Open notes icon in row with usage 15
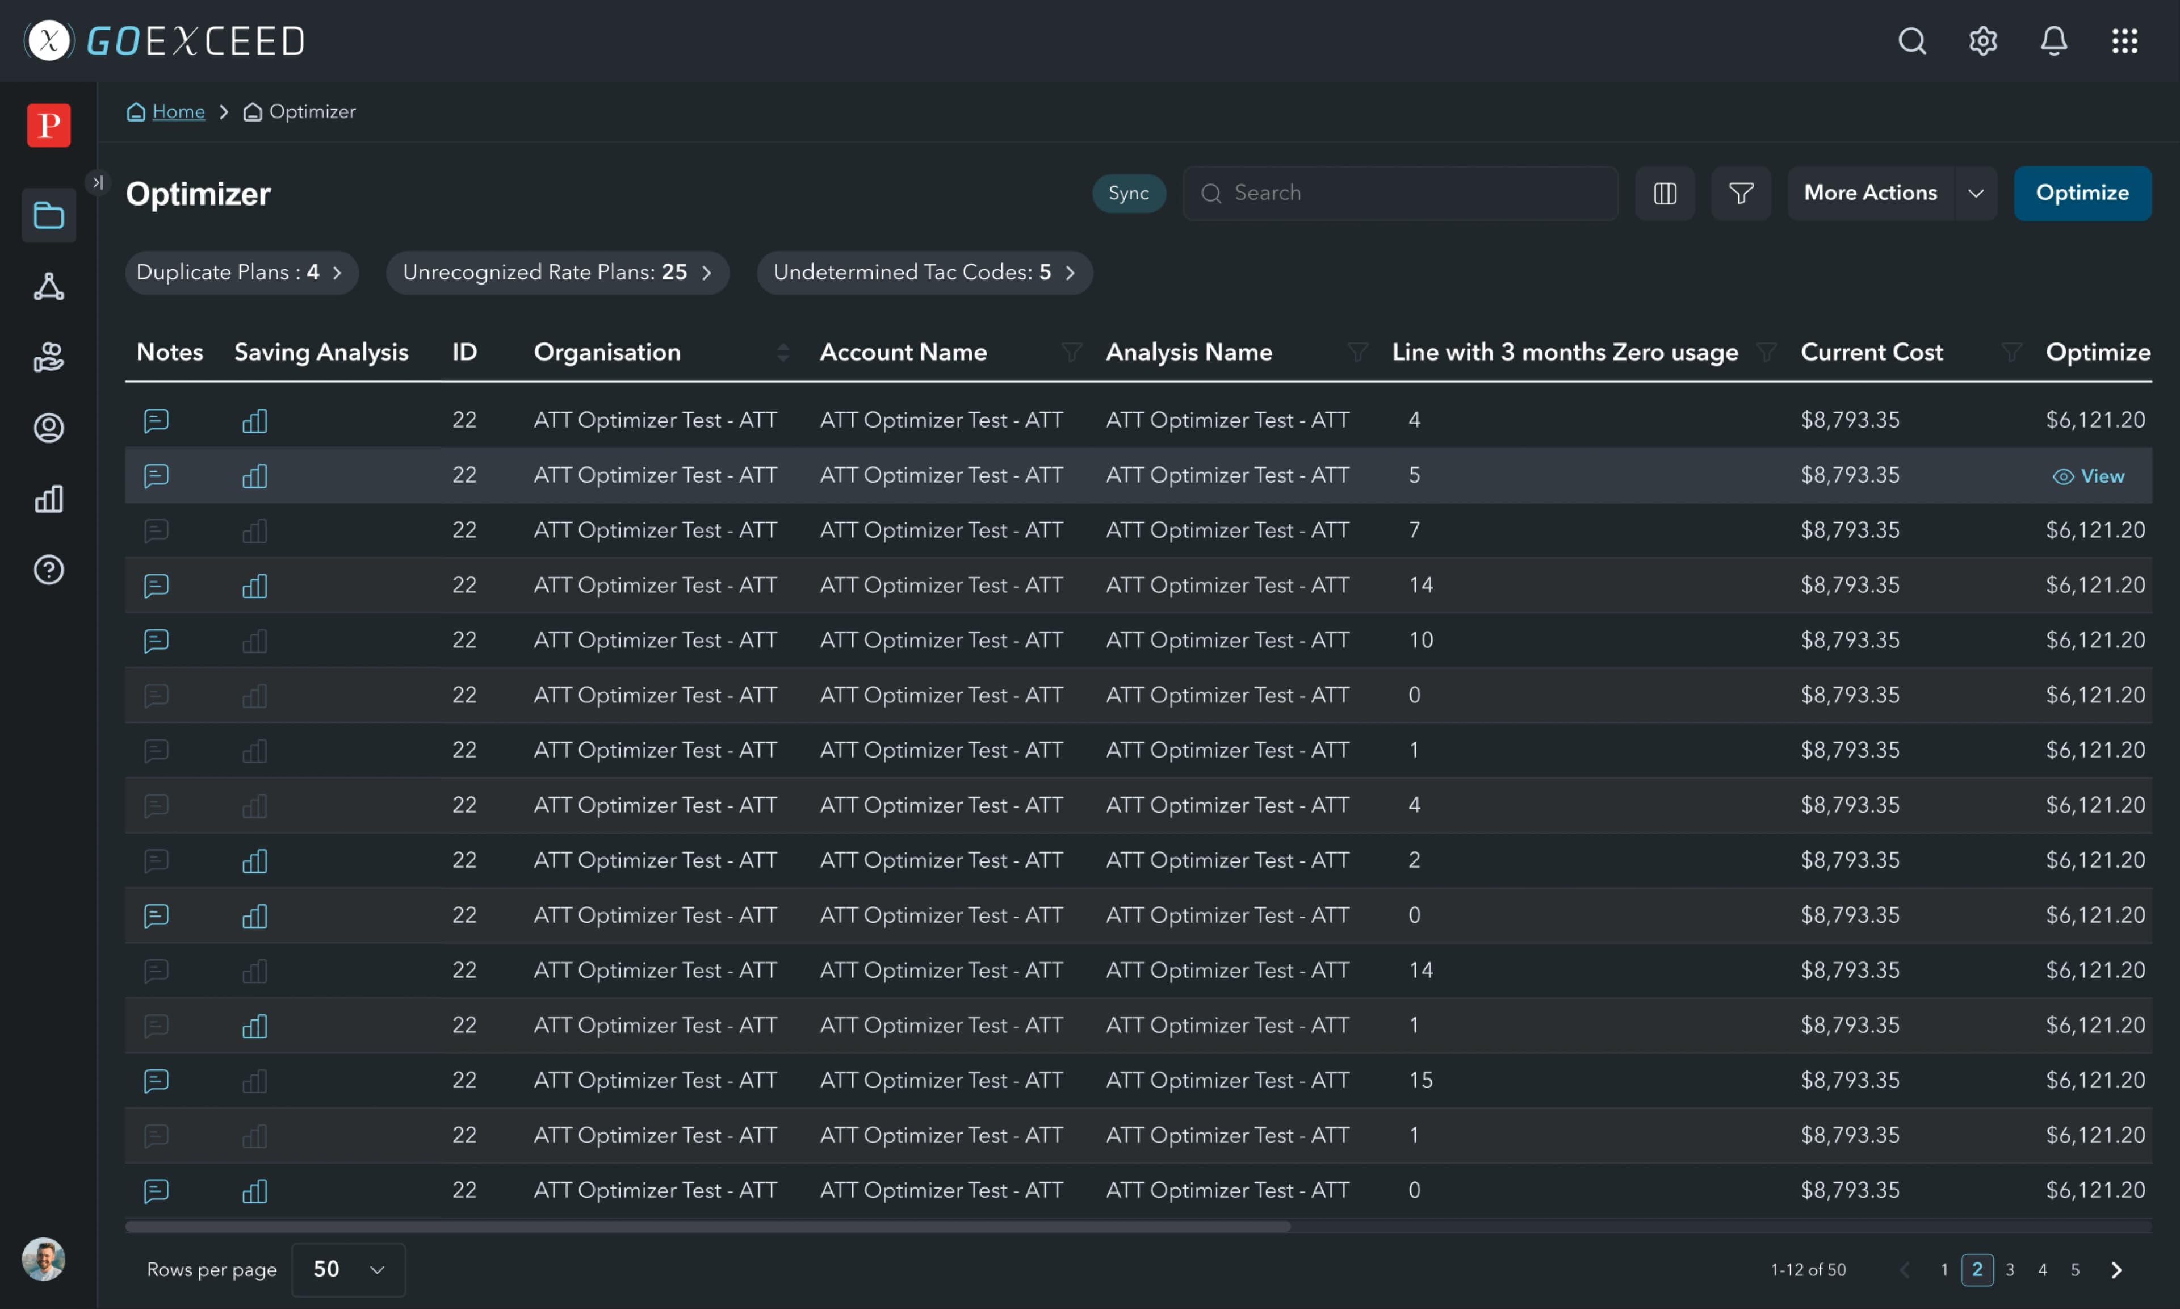Viewport: 2180px width, 1309px height. [x=156, y=1081]
